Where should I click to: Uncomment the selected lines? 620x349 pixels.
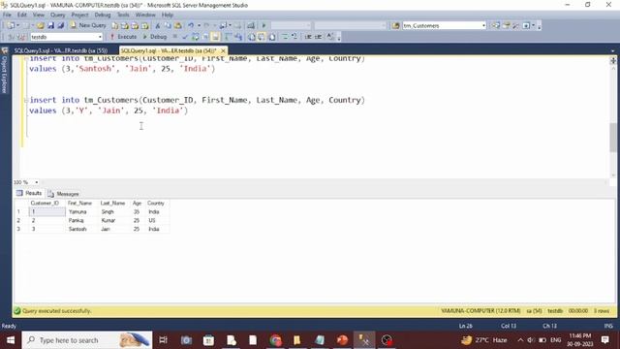(x=294, y=37)
